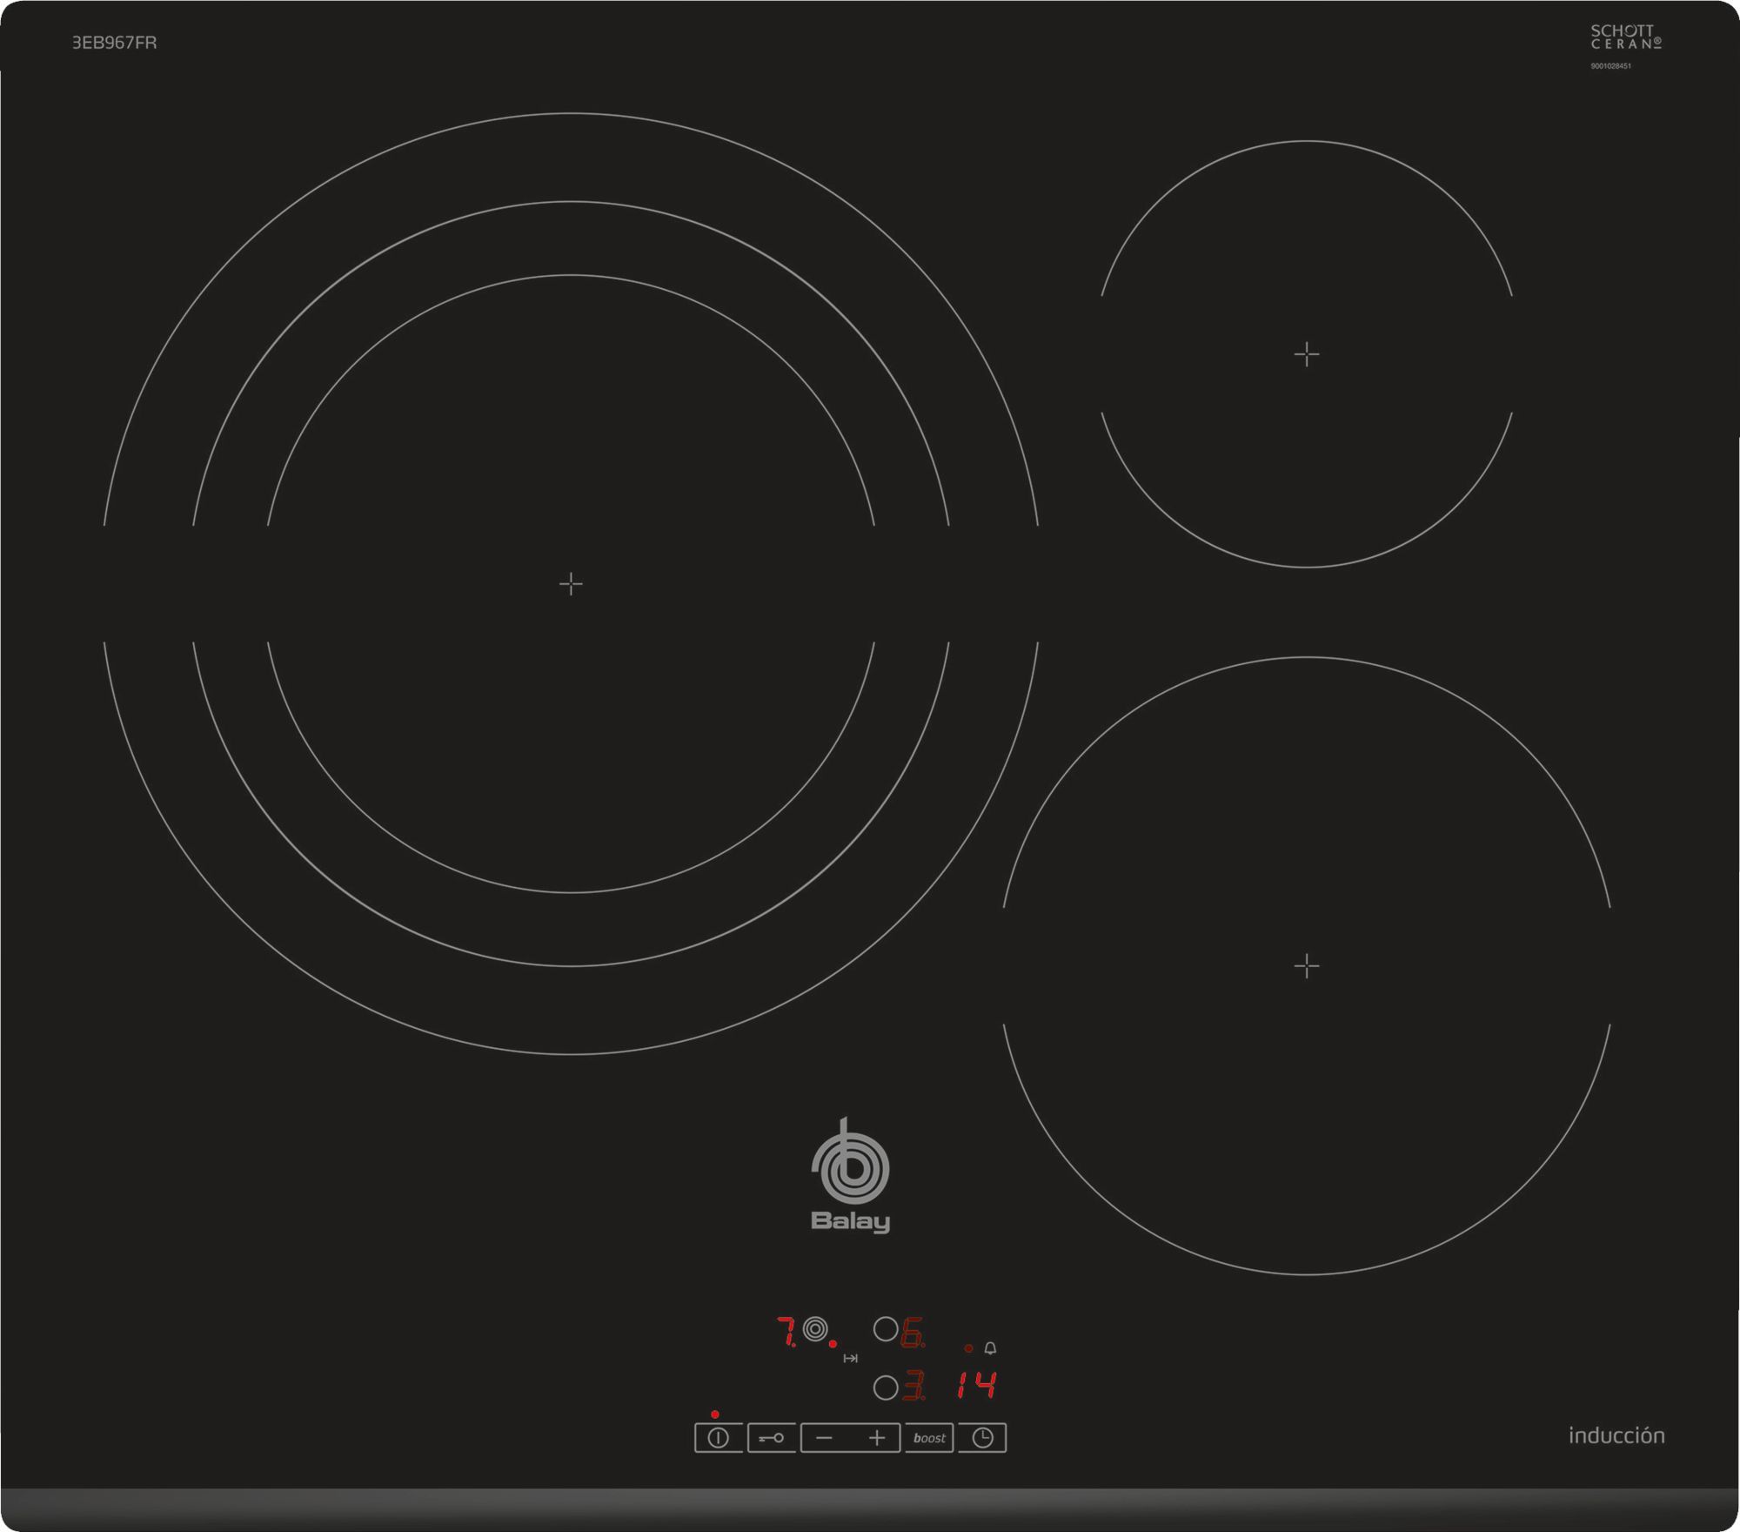This screenshot has height=1532, width=1740.
Task: Tap the power on/off touch key
Action: pos(719,1438)
